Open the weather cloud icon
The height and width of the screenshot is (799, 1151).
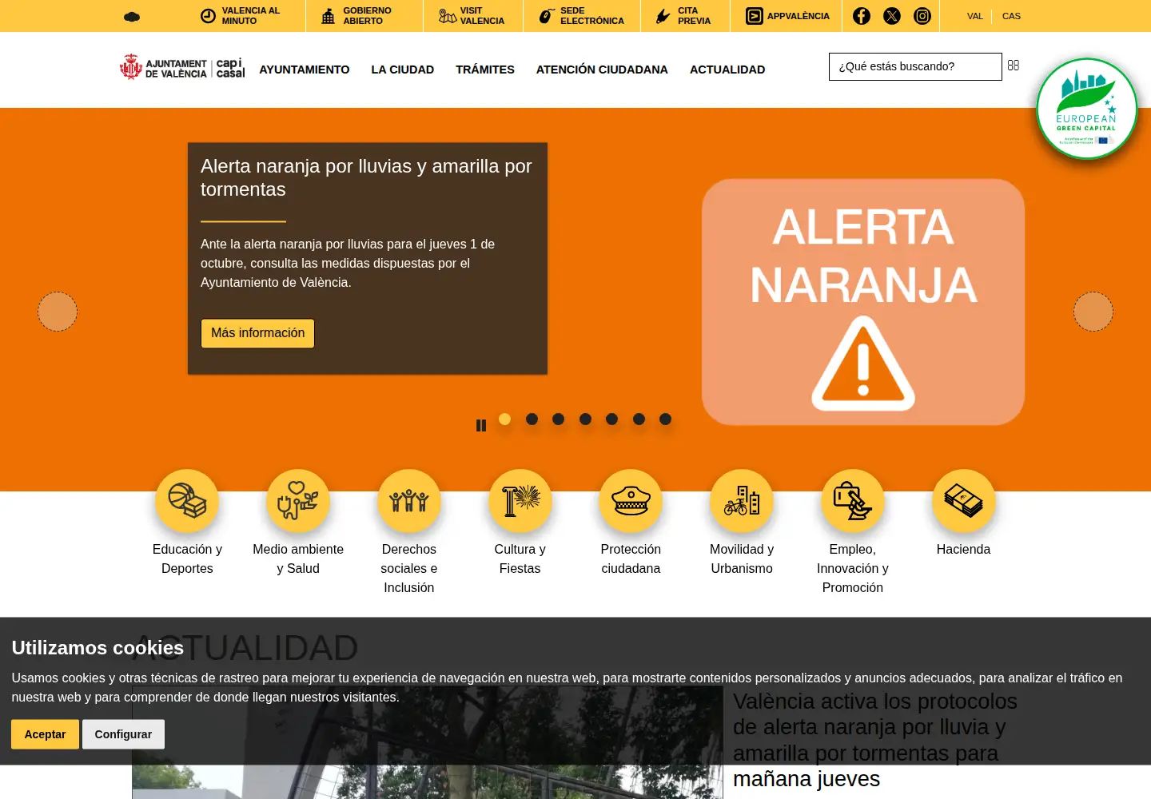[132, 16]
